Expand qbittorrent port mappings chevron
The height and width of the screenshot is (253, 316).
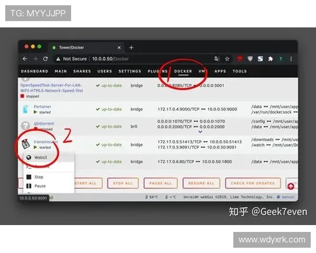pyautogui.click(x=200, y=132)
